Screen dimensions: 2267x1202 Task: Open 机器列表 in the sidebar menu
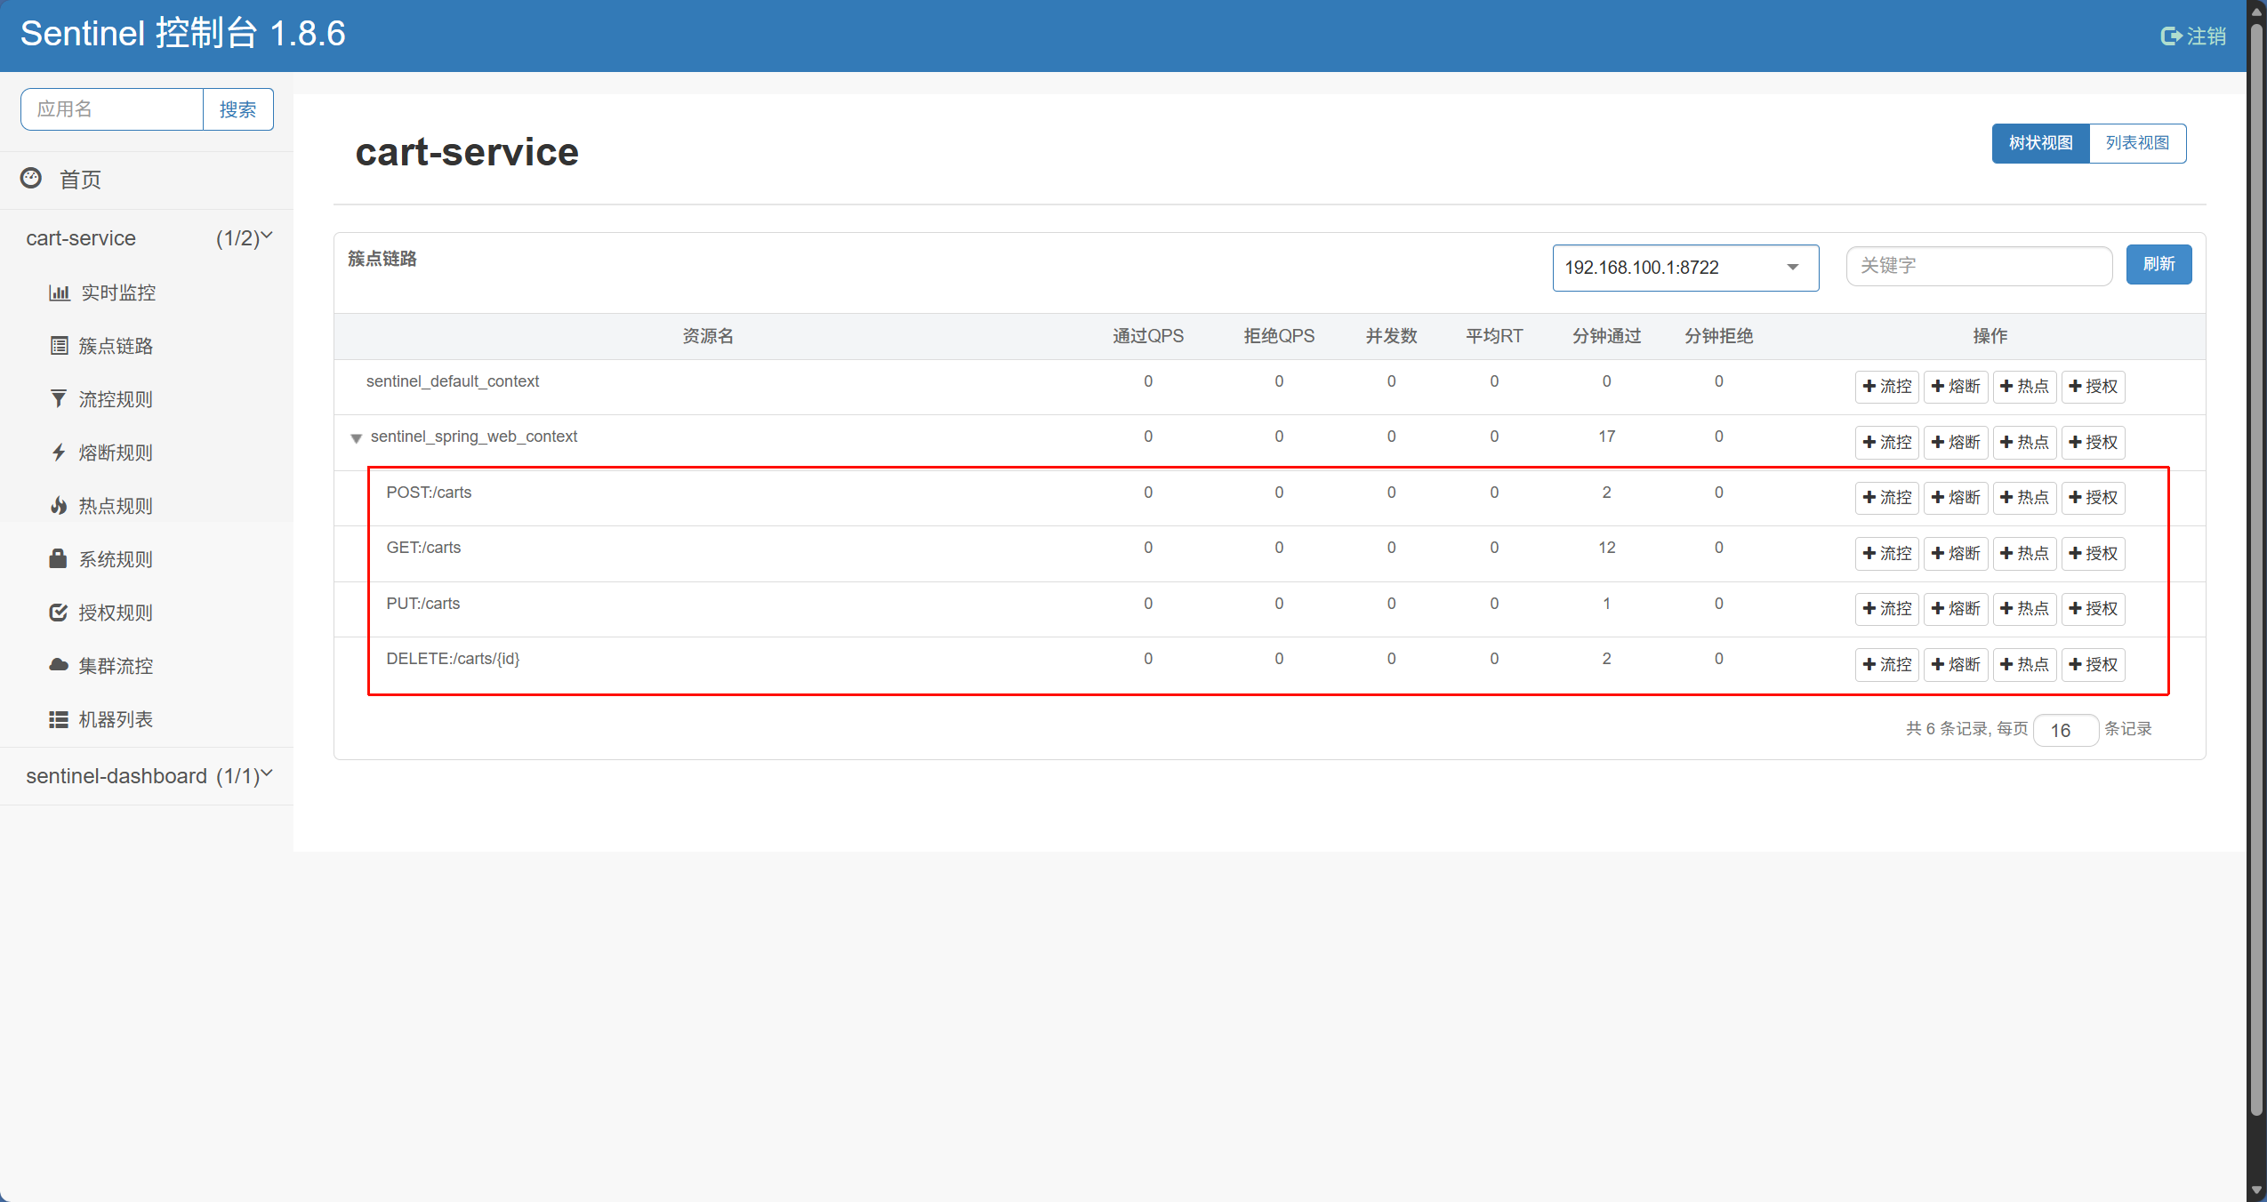(x=116, y=719)
